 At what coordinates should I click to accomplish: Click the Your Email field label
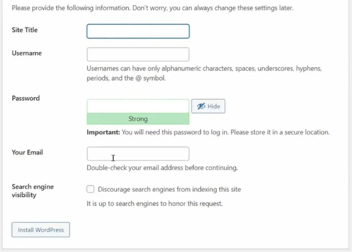click(x=27, y=152)
